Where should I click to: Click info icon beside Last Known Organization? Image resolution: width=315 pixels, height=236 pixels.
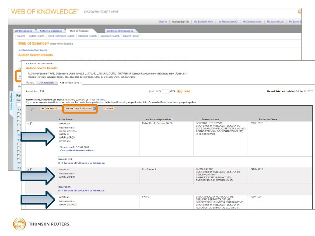coord(172,119)
